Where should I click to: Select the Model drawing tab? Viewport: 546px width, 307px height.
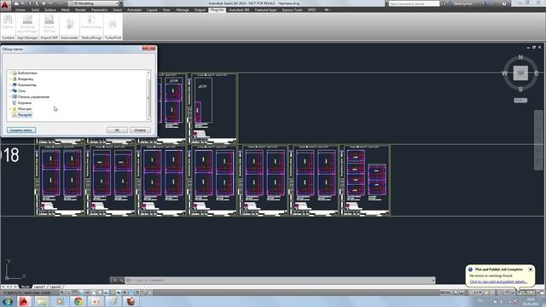(25, 287)
